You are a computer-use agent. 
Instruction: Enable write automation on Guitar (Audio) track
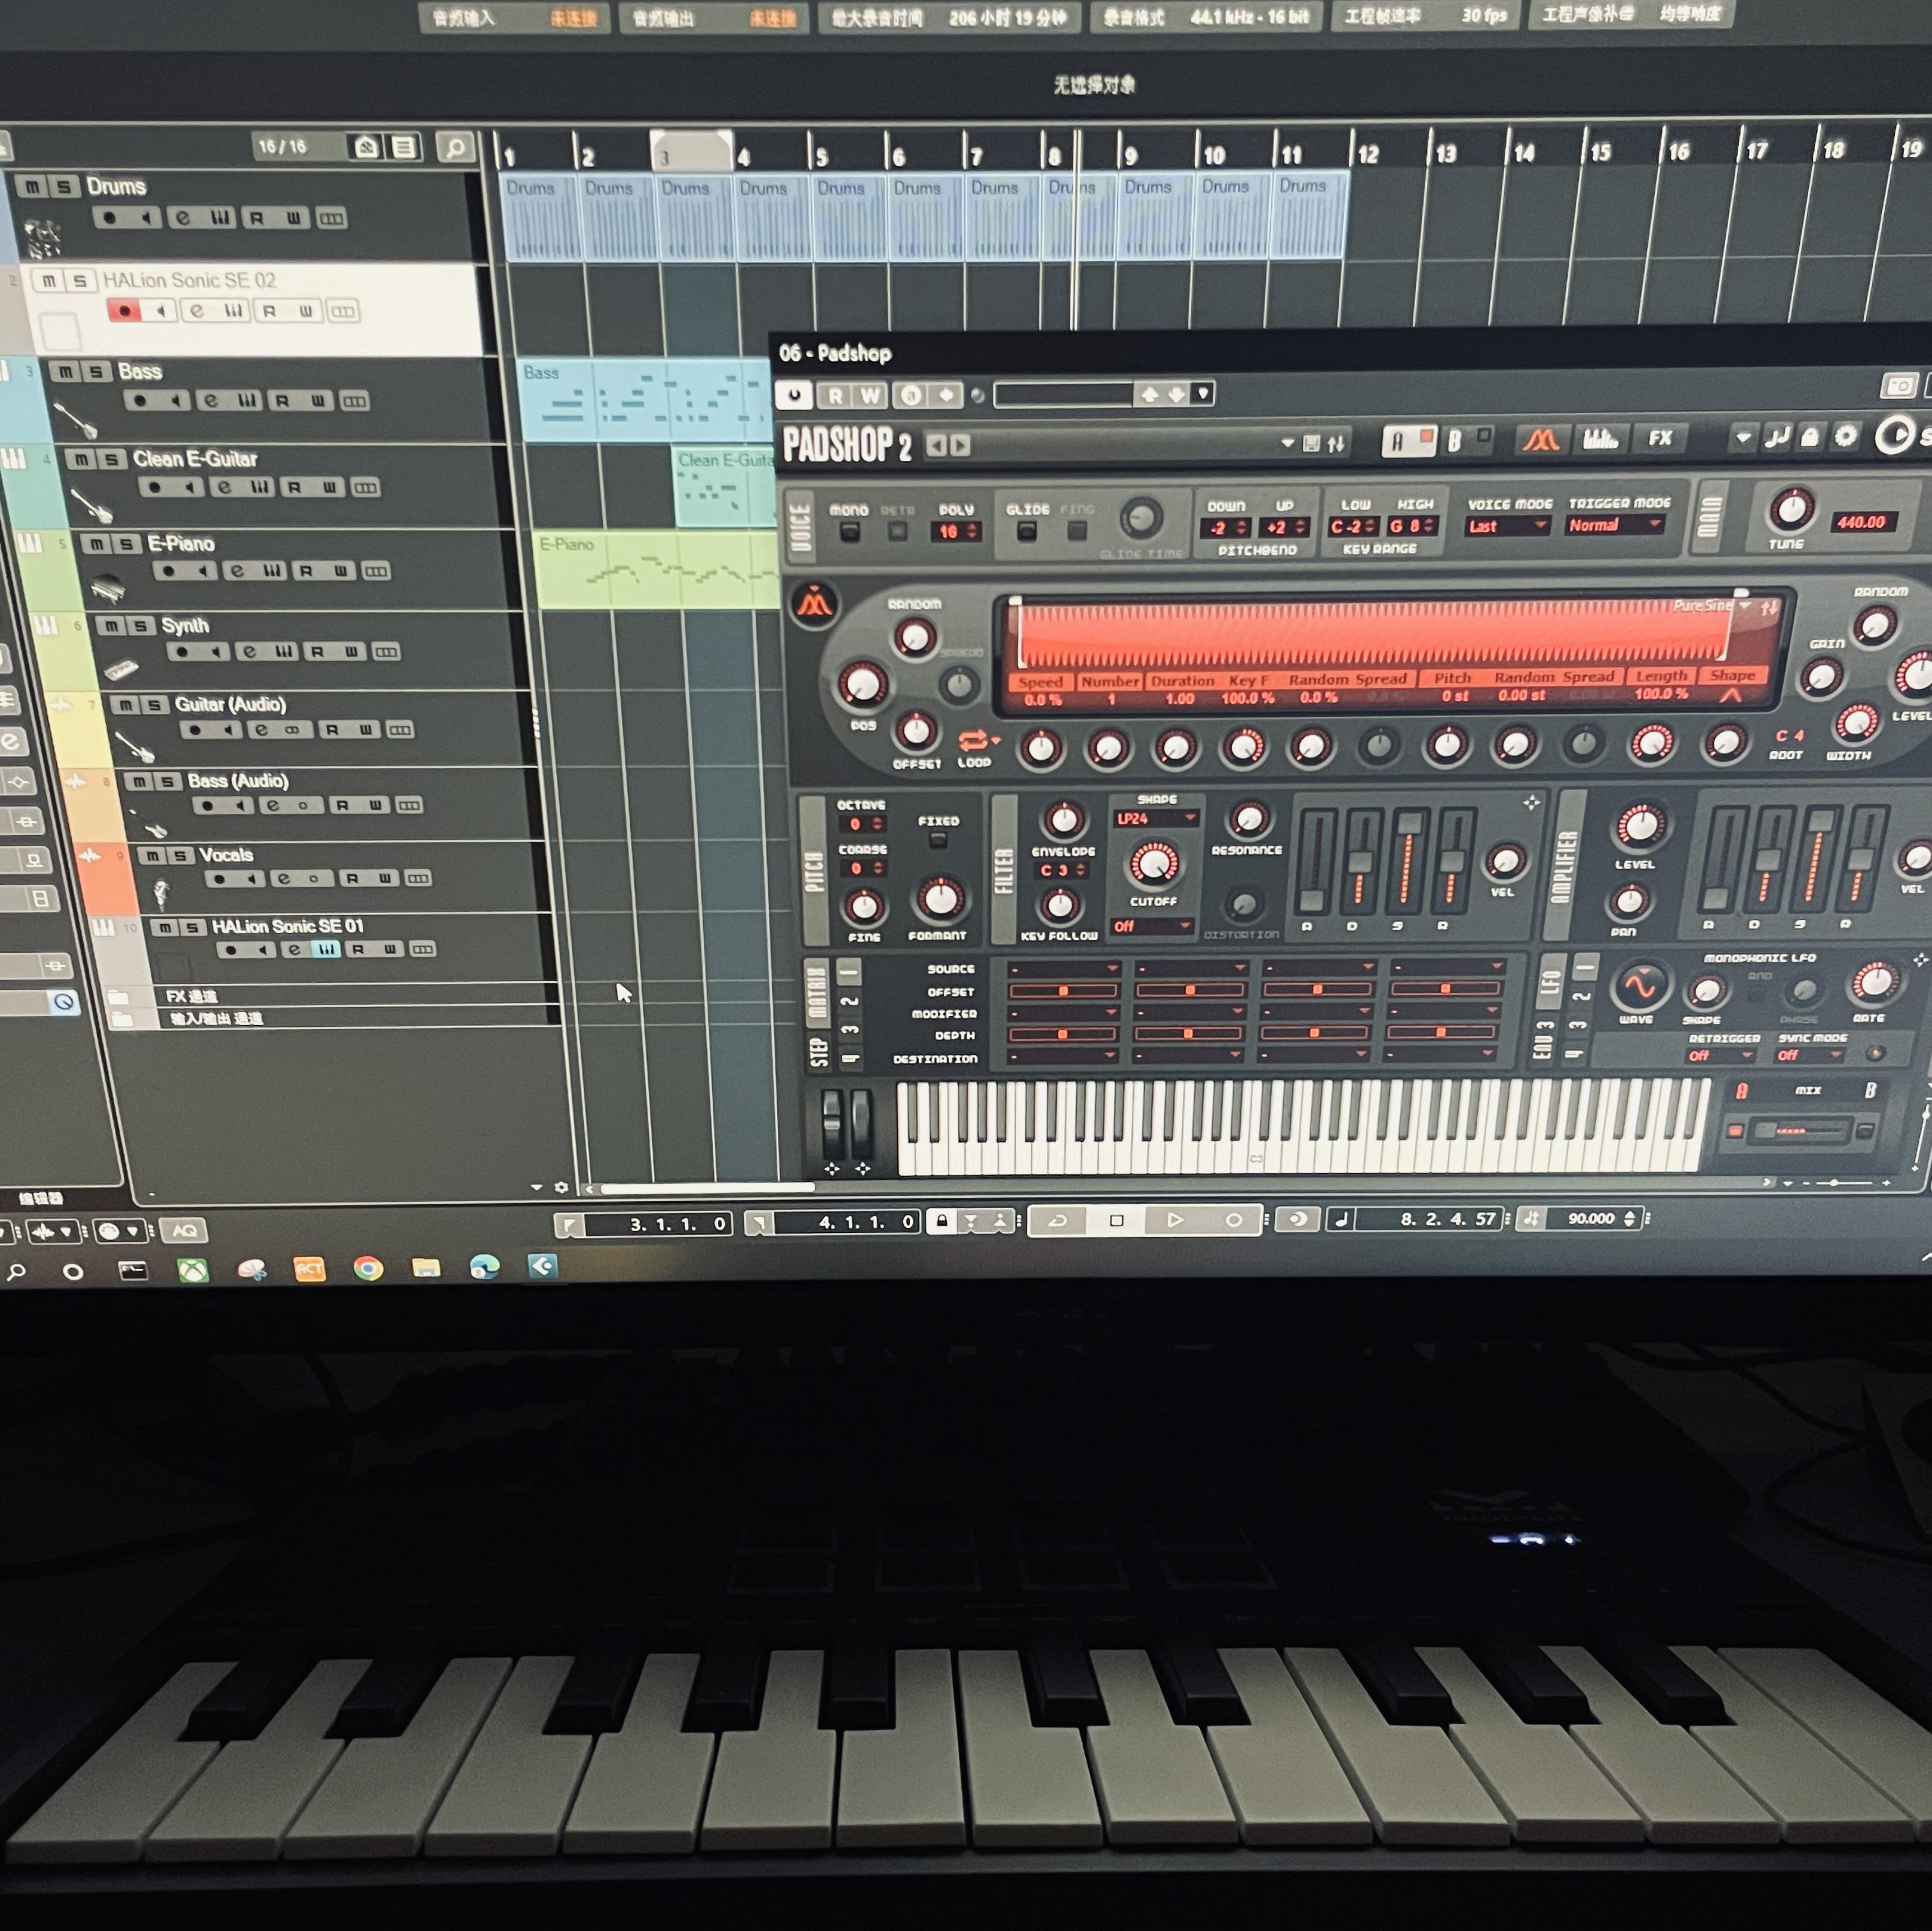click(366, 730)
